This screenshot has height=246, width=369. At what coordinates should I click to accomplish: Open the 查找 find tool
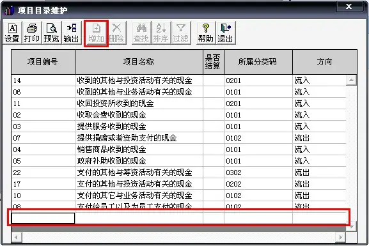point(141,33)
